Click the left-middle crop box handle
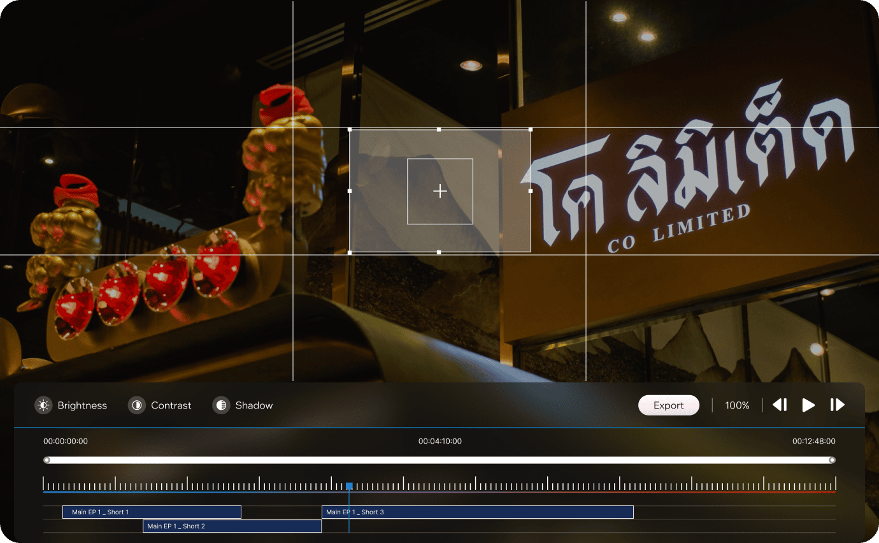Image resolution: width=879 pixels, height=543 pixels. pos(350,191)
